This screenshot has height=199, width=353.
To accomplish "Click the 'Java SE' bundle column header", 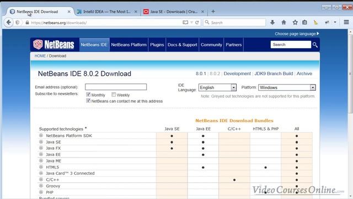I will click(x=172, y=129).
